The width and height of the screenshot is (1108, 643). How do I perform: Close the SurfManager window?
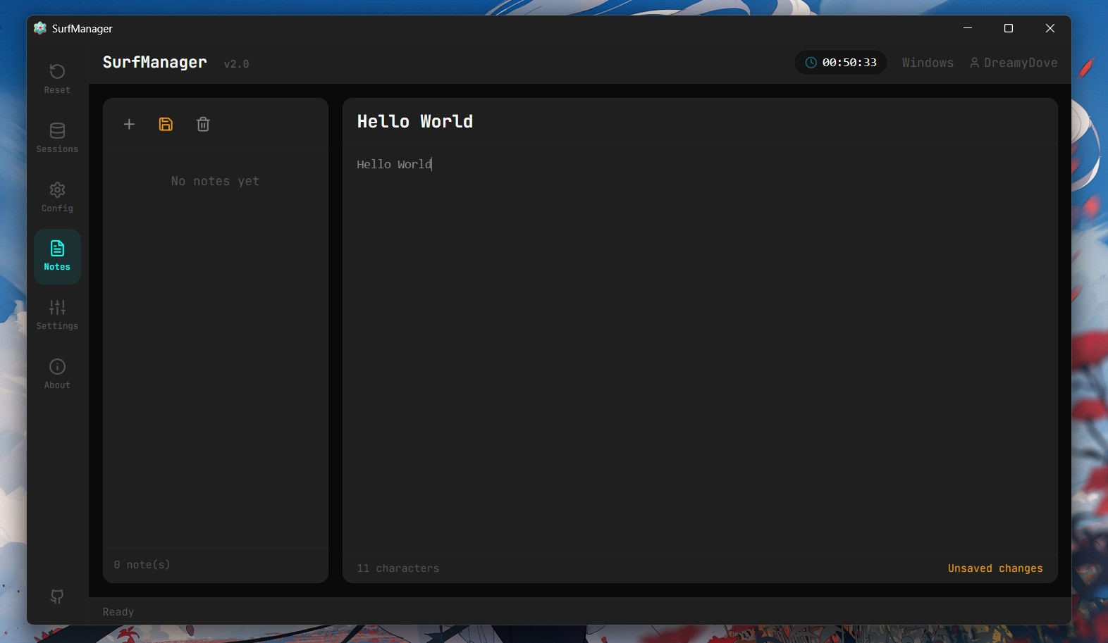coord(1050,28)
